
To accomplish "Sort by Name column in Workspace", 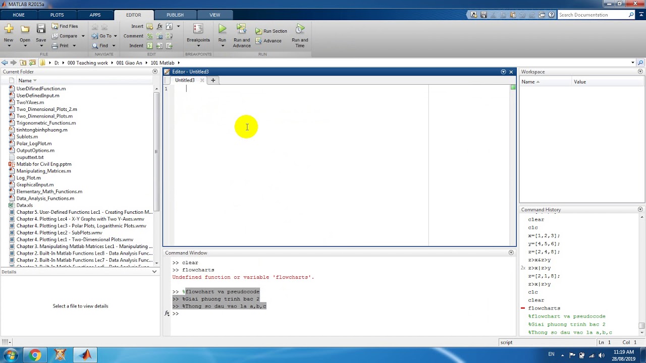I will (546, 82).
